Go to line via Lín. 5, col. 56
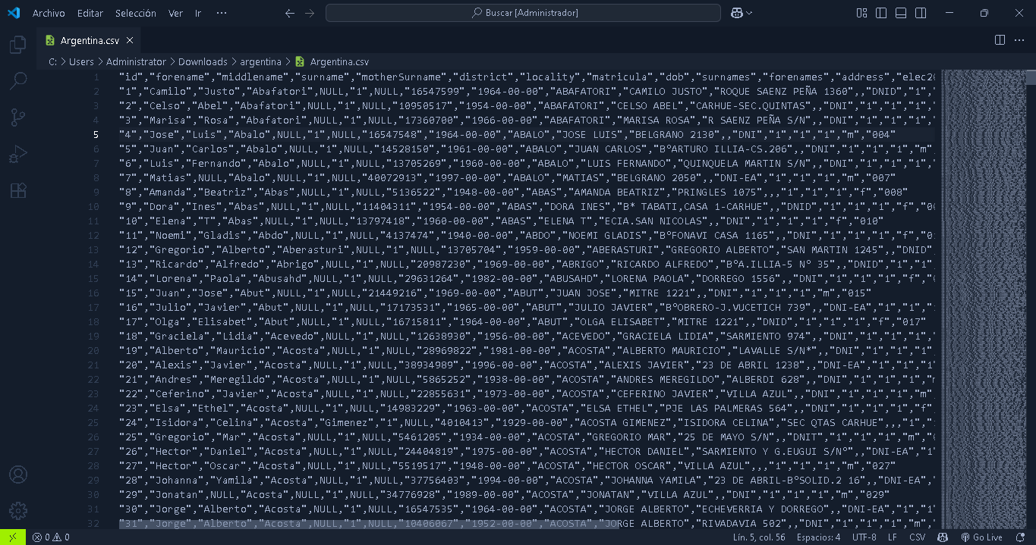 click(x=760, y=537)
